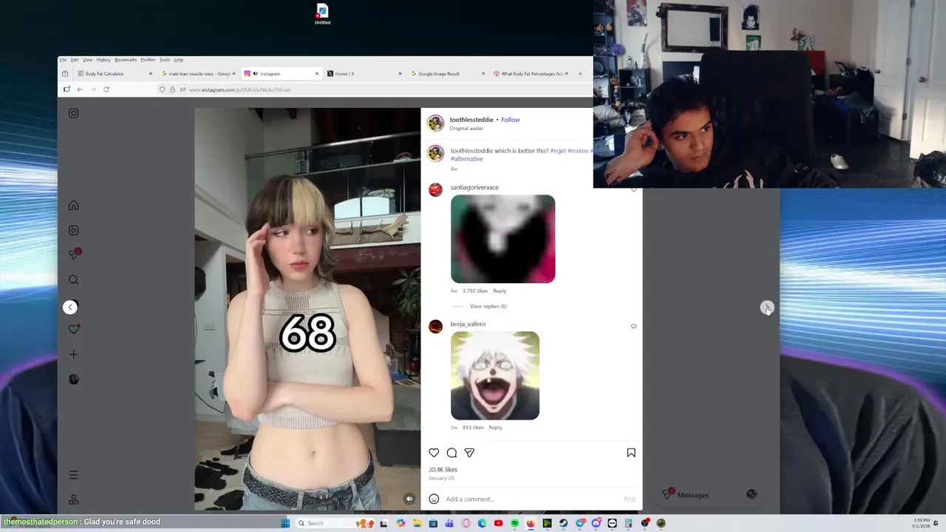Viewport: 946px width, 532px height.
Task: Open Untitled desktop file icon
Action: [x=322, y=14]
